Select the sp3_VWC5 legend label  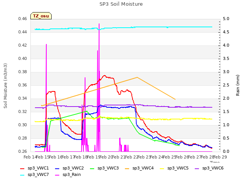tap(178, 168)
